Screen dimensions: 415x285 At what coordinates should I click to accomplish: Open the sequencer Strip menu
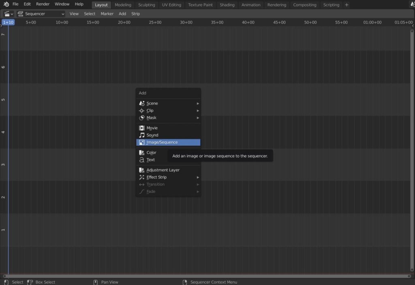click(x=135, y=14)
